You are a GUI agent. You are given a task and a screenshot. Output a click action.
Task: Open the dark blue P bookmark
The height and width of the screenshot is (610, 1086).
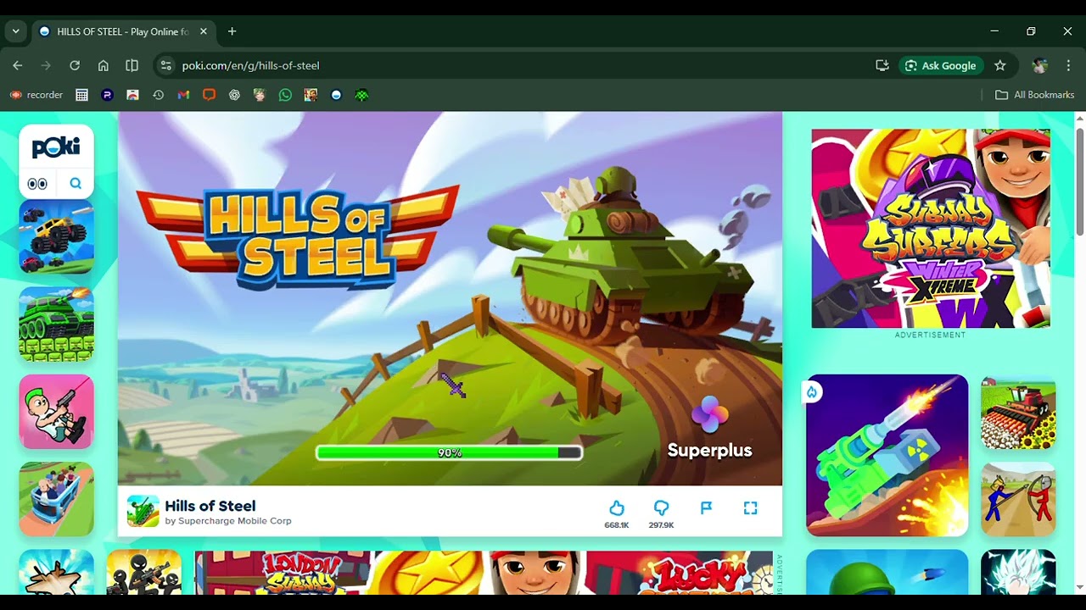(x=107, y=95)
